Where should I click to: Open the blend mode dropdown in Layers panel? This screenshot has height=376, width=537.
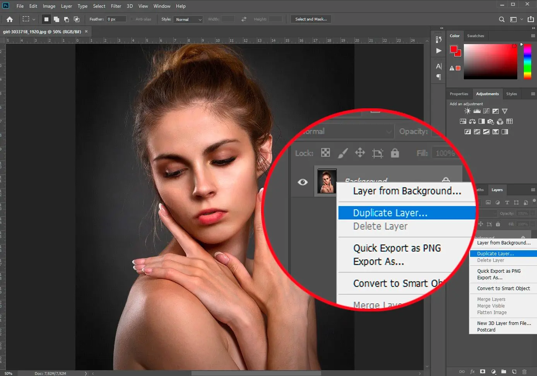pyautogui.click(x=344, y=131)
